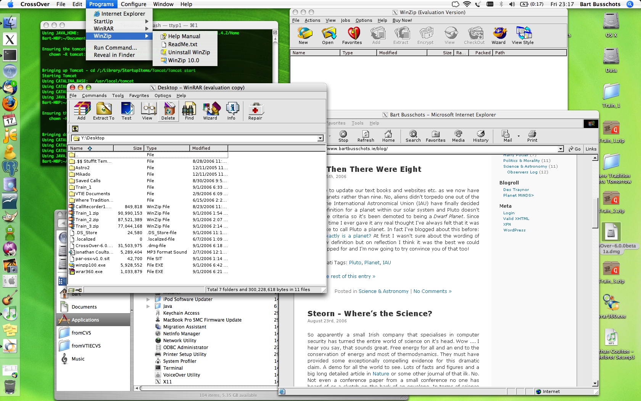
Task: Click the Planet MiNDS> blogroll link
Action: point(519,196)
